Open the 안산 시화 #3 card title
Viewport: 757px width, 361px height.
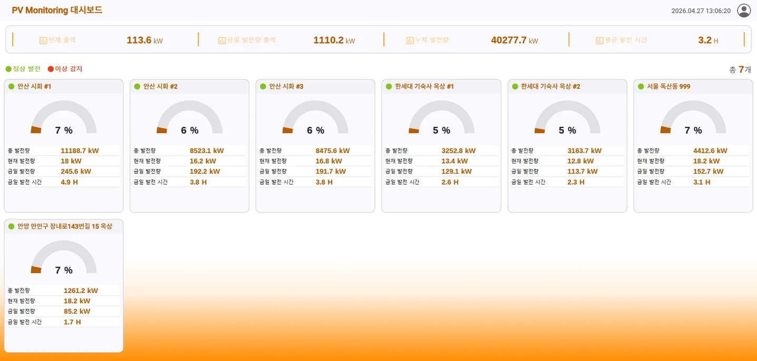286,86
